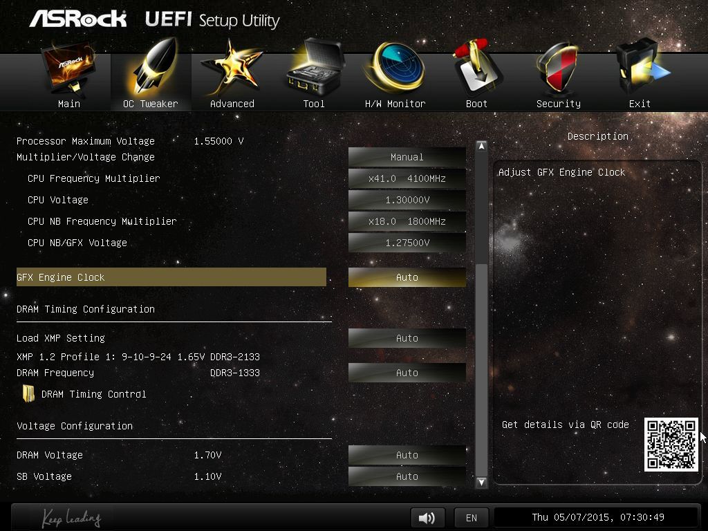The height and width of the screenshot is (531, 708).
Task: Click the scrollbar up arrow
Action: pyautogui.click(x=481, y=146)
